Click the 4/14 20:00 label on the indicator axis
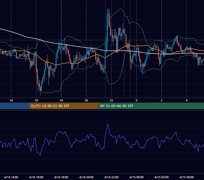 point(86,177)
